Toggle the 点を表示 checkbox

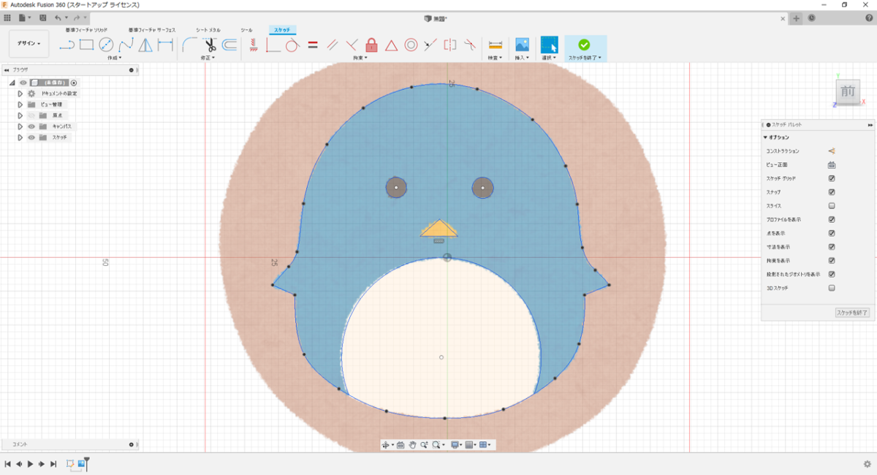click(832, 233)
